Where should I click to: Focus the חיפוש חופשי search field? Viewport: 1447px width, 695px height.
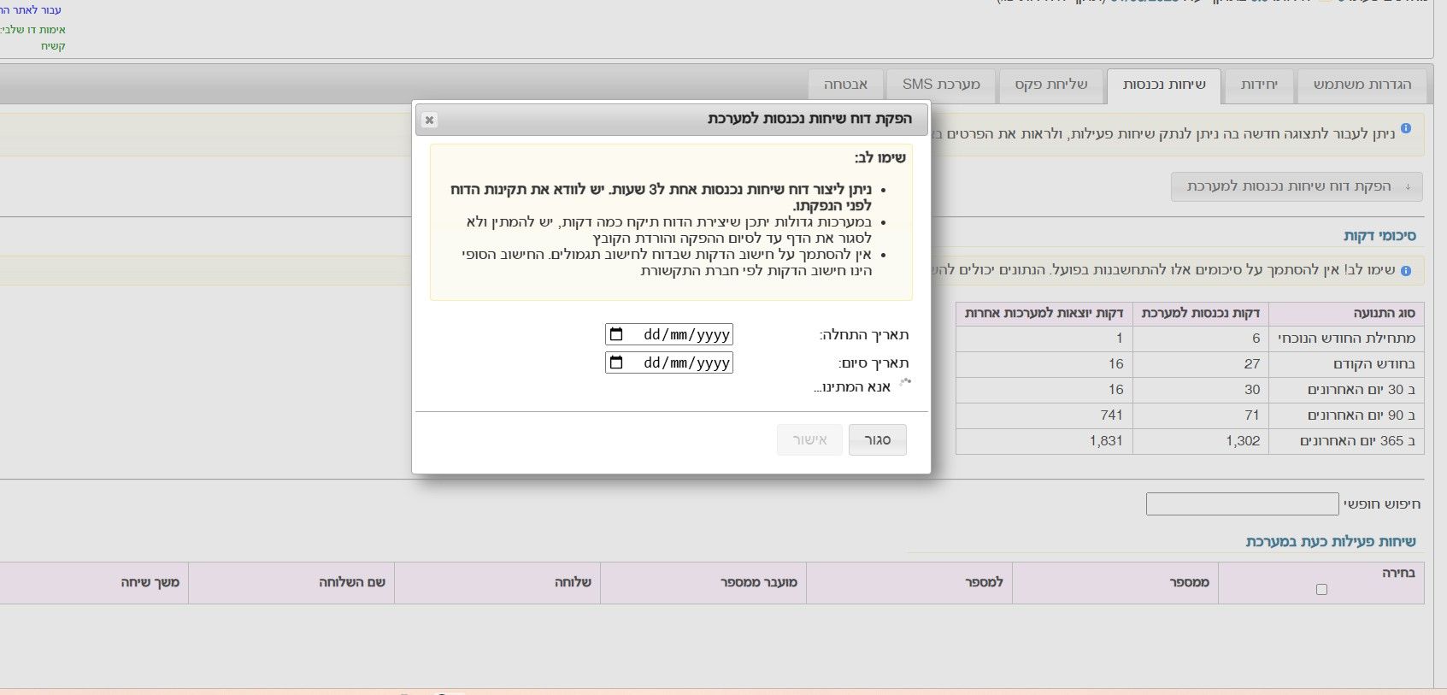1242,504
